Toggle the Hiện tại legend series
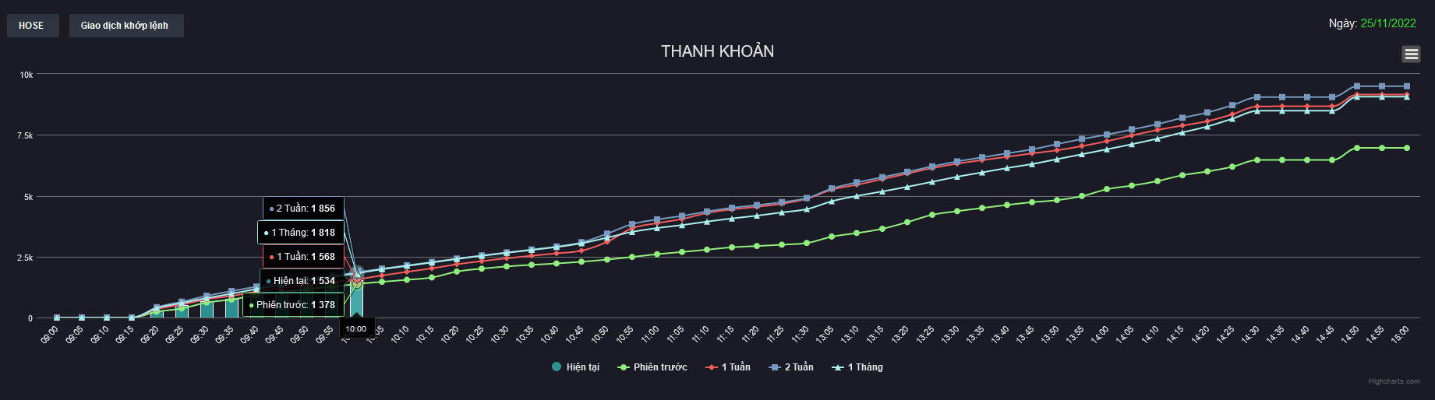1435x400 pixels. pos(576,367)
